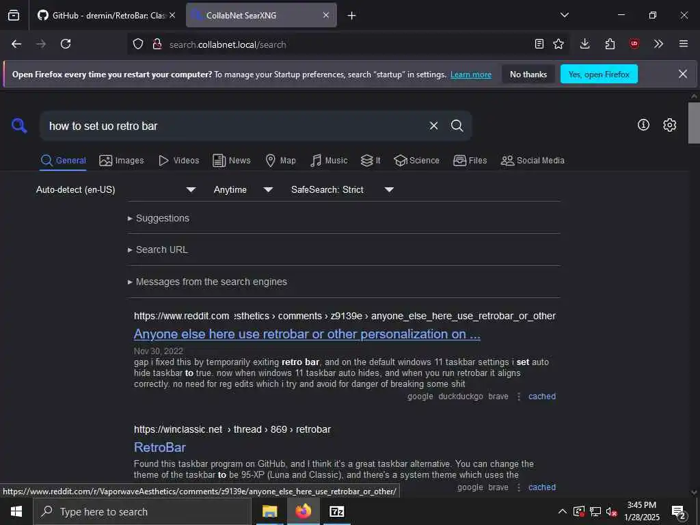The height and width of the screenshot is (525, 700).
Task: Click the site security padlock icon
Action: (157, 44)
